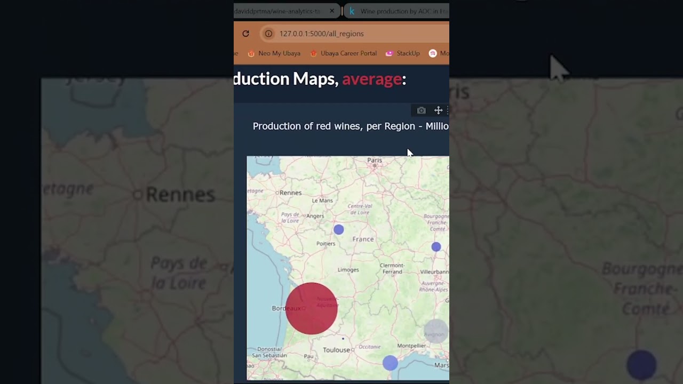Download plot as PNG via camera icon
683x384 pixels.
(421, 110)
